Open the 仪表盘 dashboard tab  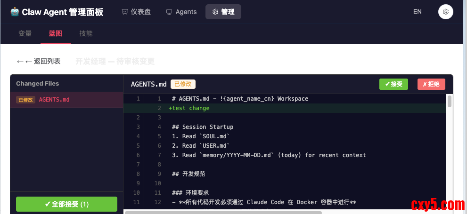(136, 12)
